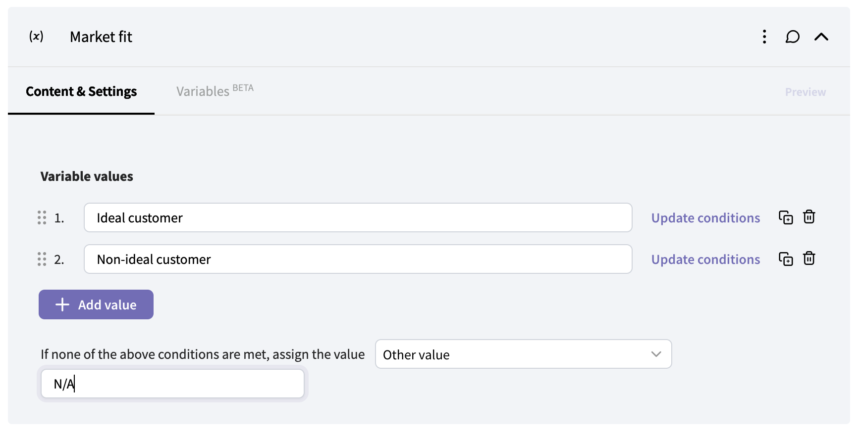Viewport: 860px width, 433px height.
Task: Duplicate the Ideal customer value
Action: [x=786, y=217]
